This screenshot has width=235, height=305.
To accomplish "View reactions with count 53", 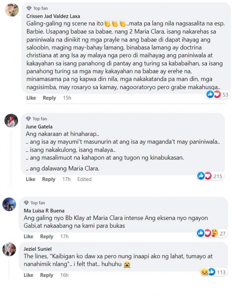I will click(217, 94).
